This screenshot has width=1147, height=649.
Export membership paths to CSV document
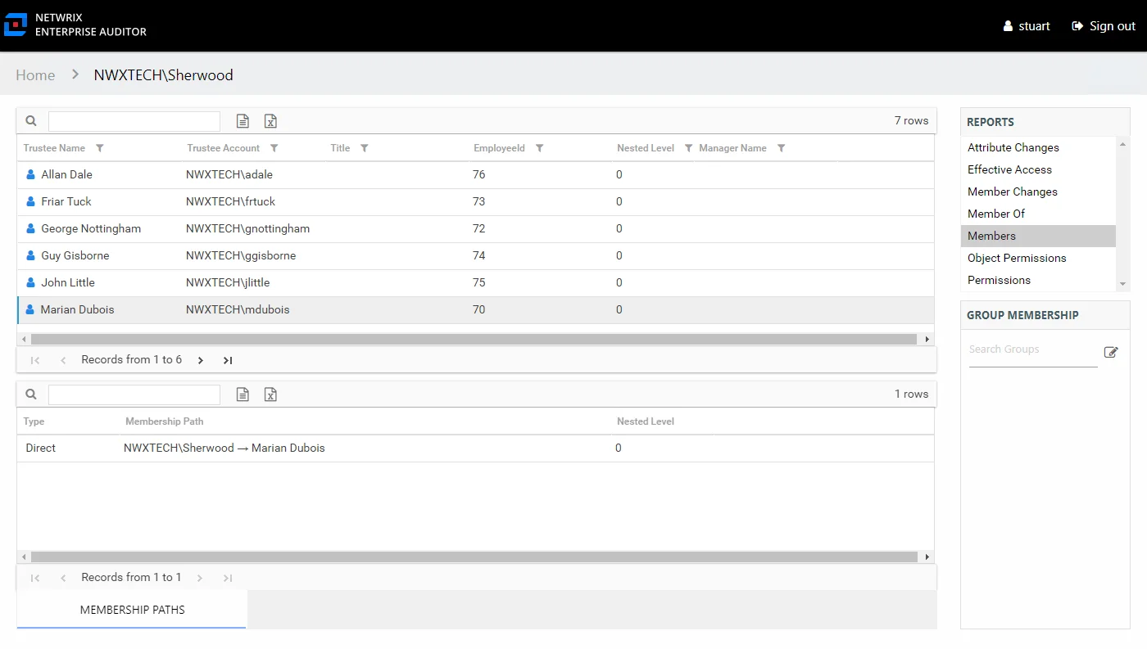[243, 394]
